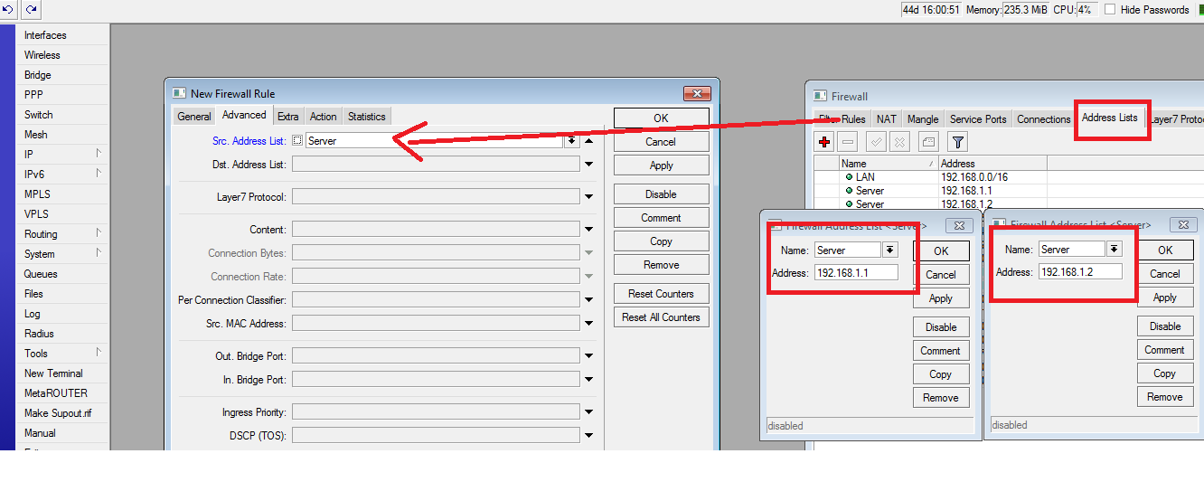Click the X Disable icon in Firewall toolbar
The image size is (1204, 482).
click(899, 142)
